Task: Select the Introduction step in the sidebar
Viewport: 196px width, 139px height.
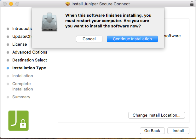Action: (22, 29)
